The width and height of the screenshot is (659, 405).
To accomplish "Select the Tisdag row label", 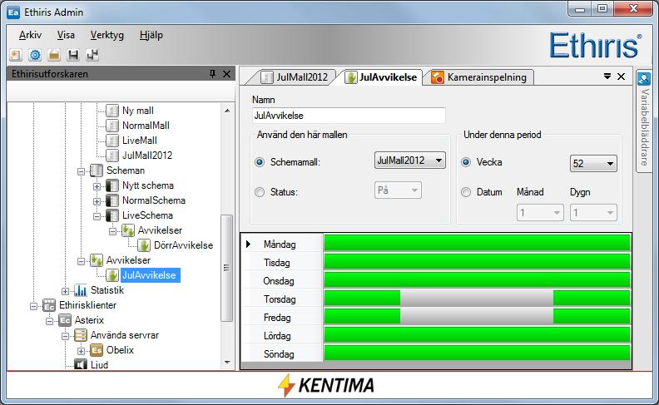I will tap(276, 263).
